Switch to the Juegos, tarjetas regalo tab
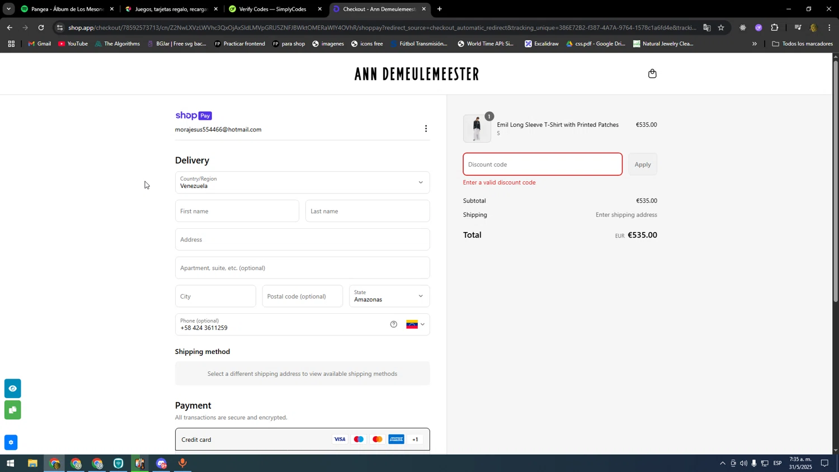Viewport: 839px width, 472px height. 171,9
